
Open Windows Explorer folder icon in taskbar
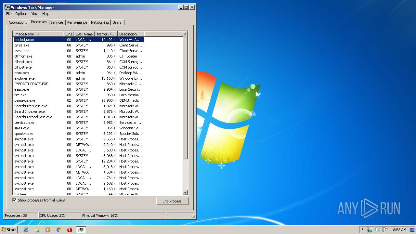click(37, 230)
